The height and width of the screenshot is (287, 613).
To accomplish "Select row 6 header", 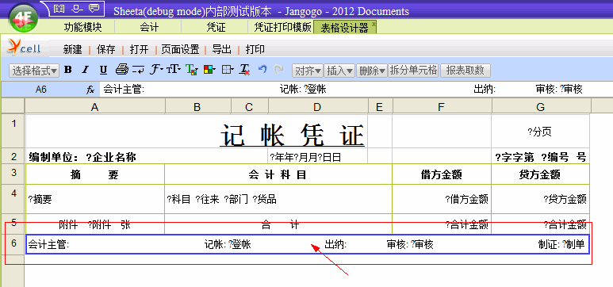I will coord(13,244).
